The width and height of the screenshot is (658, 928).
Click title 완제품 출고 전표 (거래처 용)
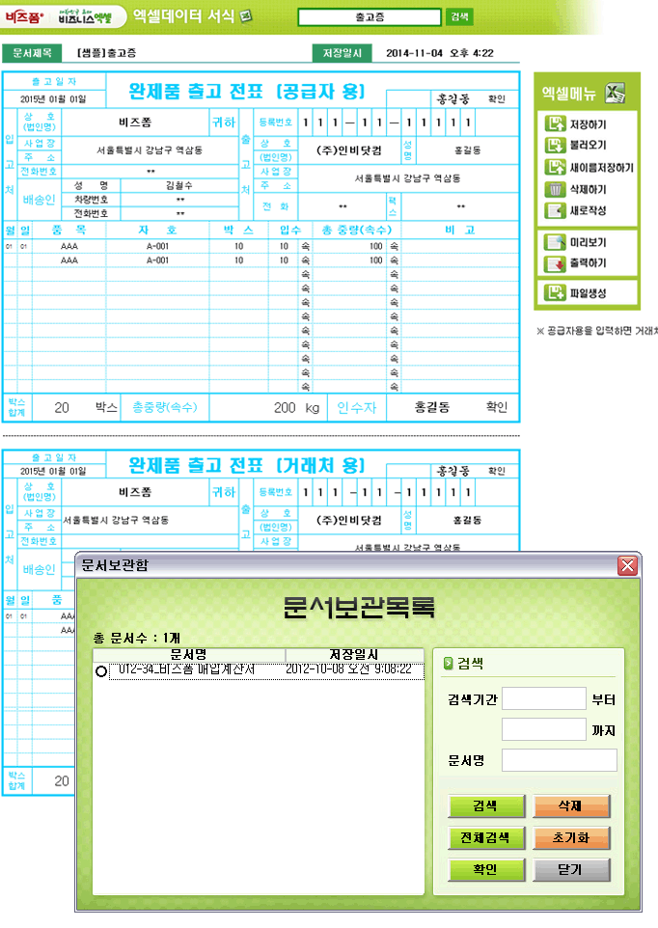click(247, 465)
